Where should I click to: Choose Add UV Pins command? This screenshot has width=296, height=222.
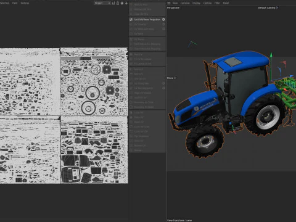[x=147, y=4]
